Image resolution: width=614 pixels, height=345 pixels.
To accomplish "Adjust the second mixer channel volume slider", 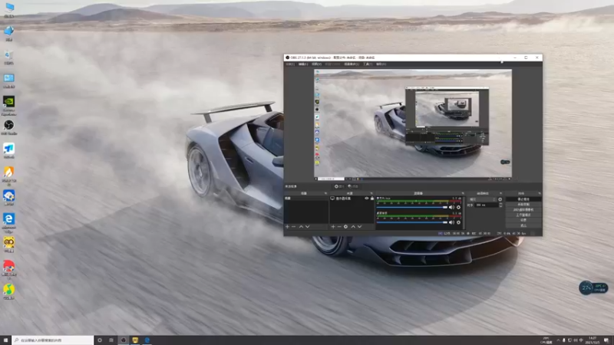I will [412, 222].
